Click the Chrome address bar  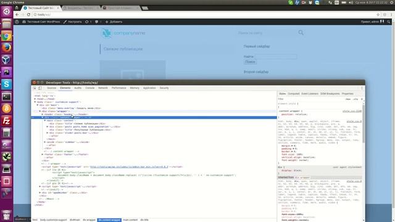click(x=204, y=15)
